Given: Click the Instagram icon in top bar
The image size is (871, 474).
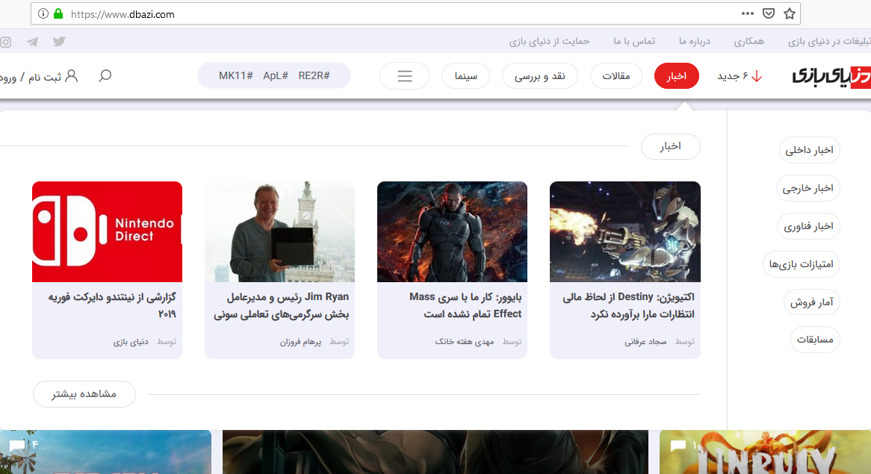Looking at the screenshot, I should pyautogui.click(x=6, y=42).
